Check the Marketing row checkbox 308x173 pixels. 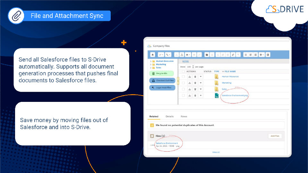tap(183, 83)
